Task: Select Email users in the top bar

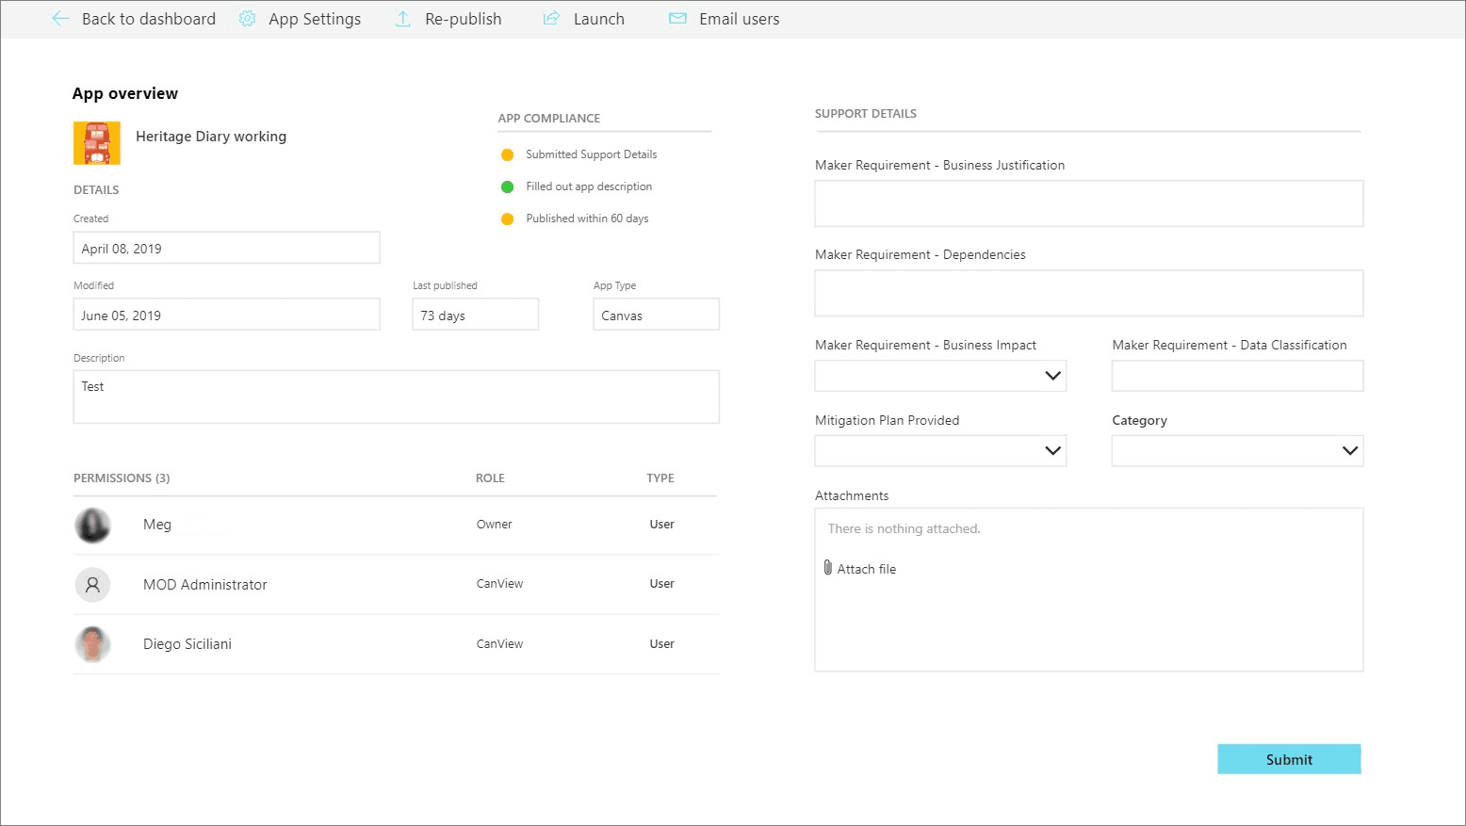Action: (x=739, y=19)
